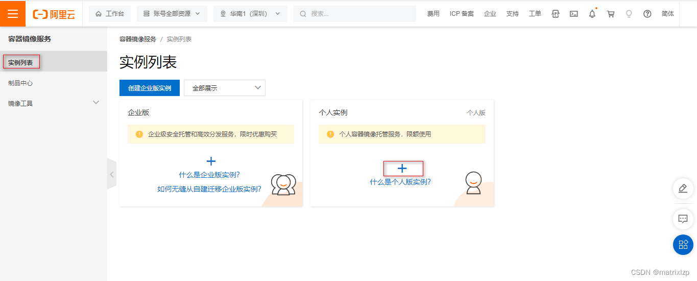
Task: Open the feedback edit floating button
Action: click(x=683, y=189)
